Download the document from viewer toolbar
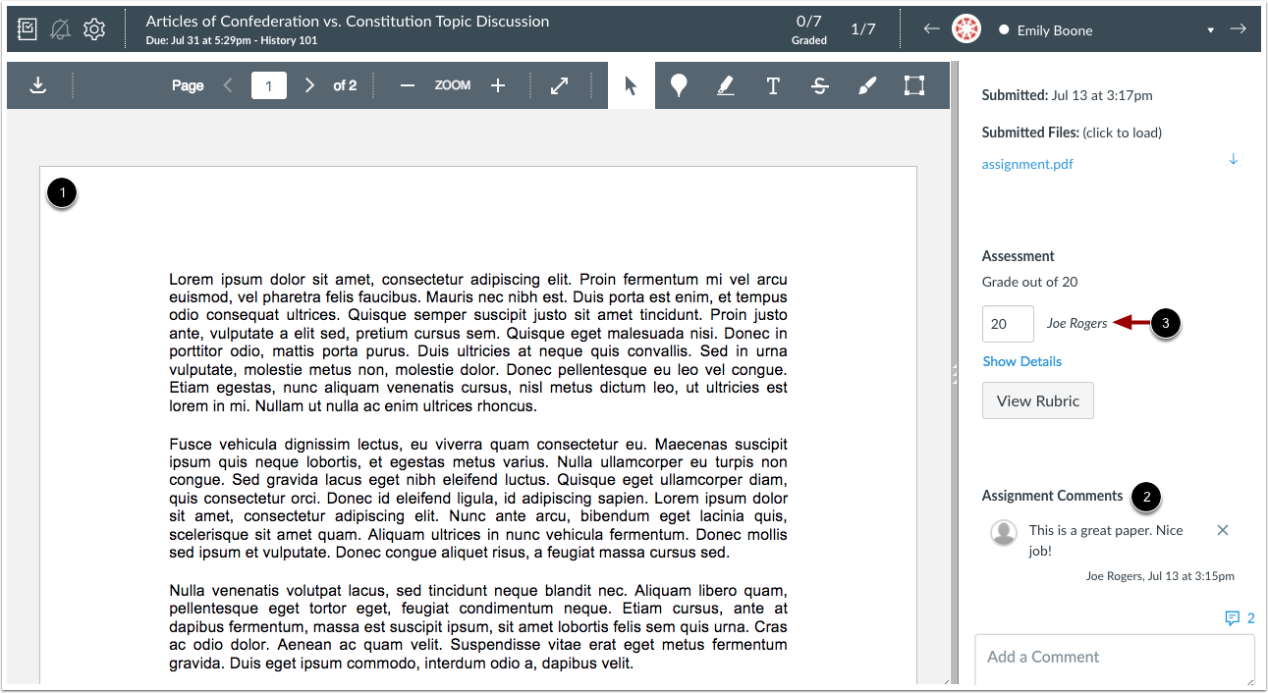 point(37,85)
